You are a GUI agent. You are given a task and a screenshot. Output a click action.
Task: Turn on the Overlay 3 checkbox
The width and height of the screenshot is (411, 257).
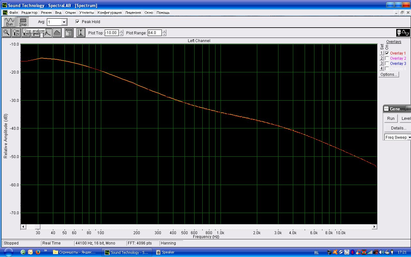pyautogui.click(x=387, y=64)
